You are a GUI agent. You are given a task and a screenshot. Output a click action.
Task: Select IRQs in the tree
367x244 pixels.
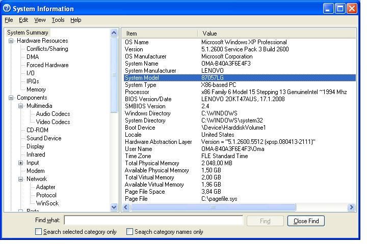tap(33, 81)
